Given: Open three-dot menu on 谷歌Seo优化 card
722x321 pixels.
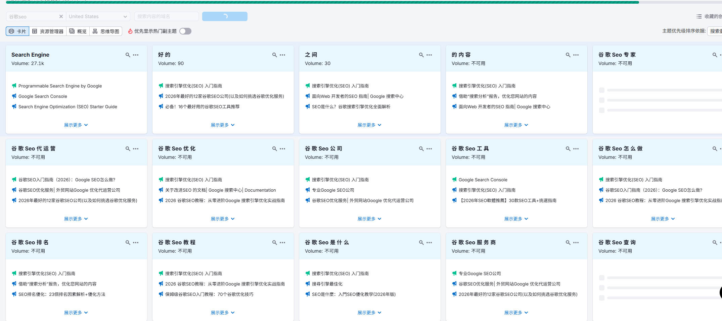Looking at the screenshot, I should click(282, 149).
